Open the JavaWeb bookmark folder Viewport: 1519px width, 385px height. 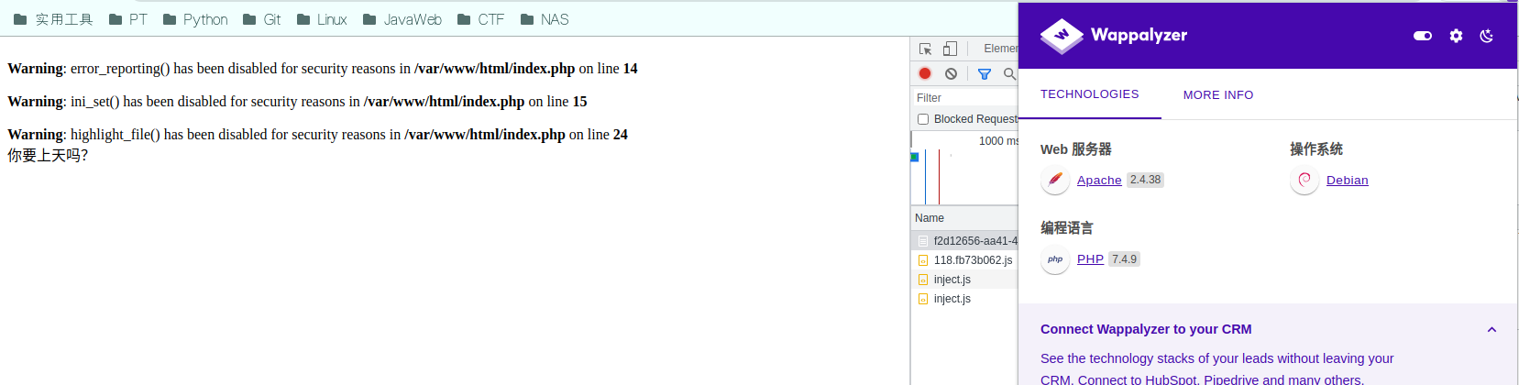(402, 19)
